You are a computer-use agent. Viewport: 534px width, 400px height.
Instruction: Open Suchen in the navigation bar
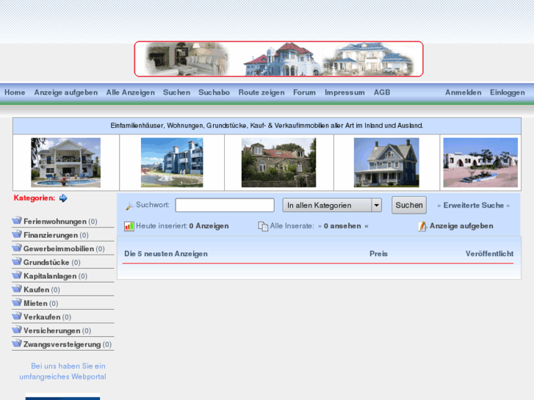pyautogui.click(x=176, y=92)
